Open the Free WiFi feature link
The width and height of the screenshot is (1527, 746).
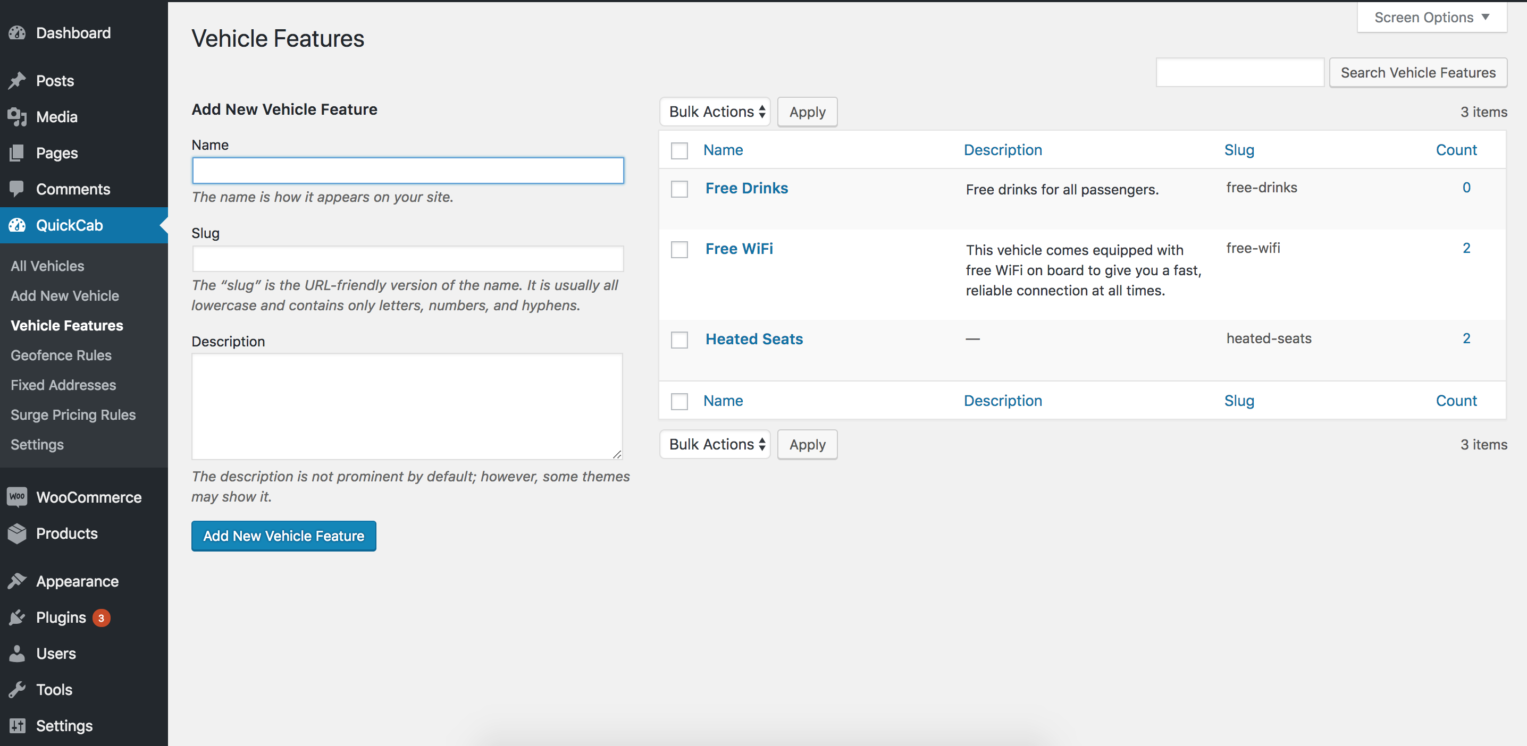click(x=739, y=249)
